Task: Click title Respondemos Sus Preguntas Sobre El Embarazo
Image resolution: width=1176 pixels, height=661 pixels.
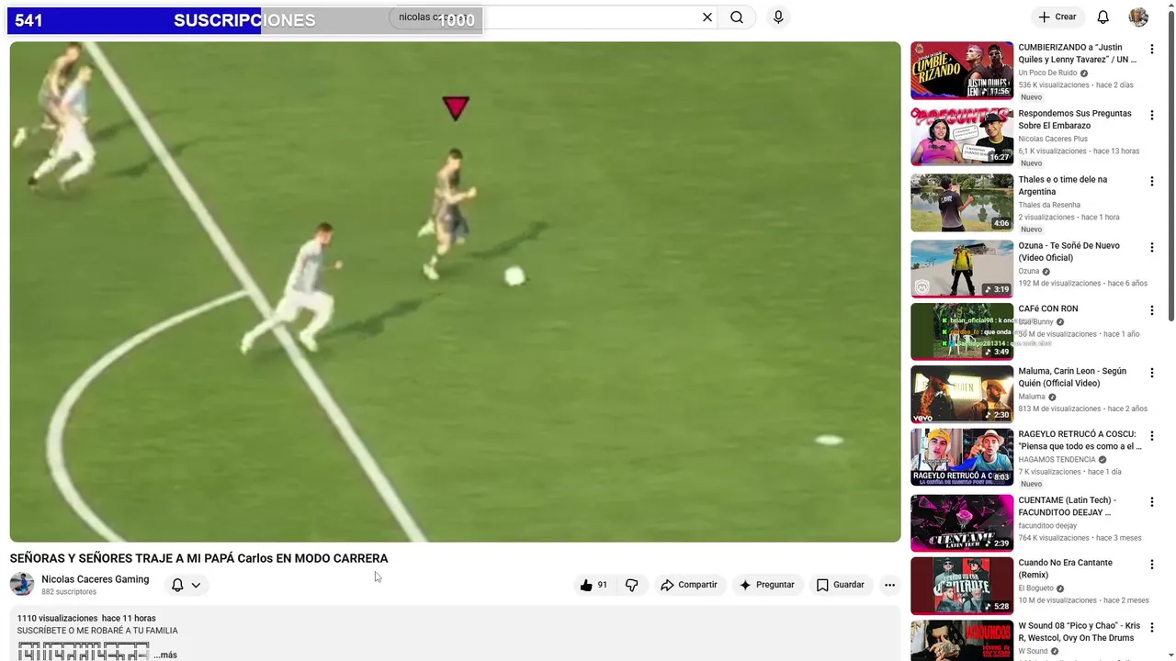Action: coord(1075,119)
